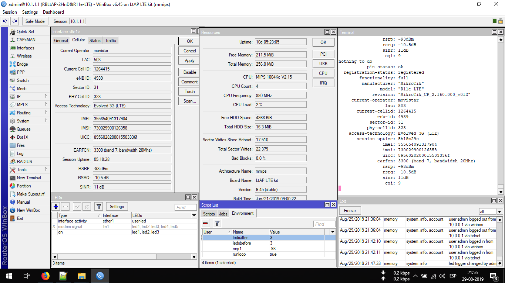Open the system volume slider in the tray

coord(441,276)
